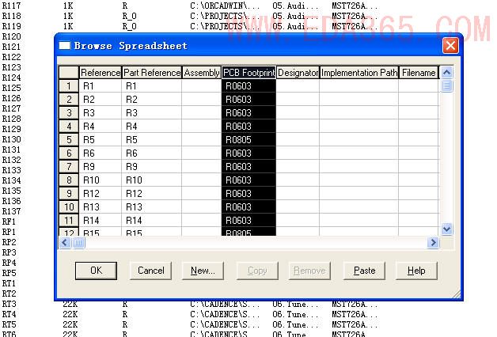Click Implementation Path cell in R4 row

pos(359,127)
